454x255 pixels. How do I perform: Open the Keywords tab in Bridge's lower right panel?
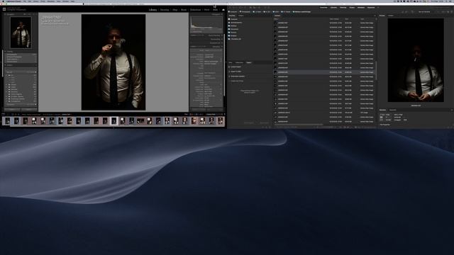pyautogui.click(x=392, y=110)
